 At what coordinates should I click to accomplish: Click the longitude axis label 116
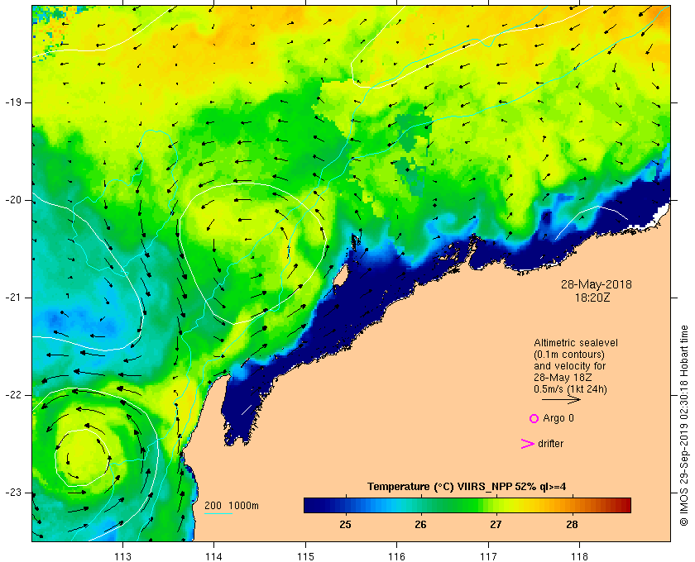(396, 556)
